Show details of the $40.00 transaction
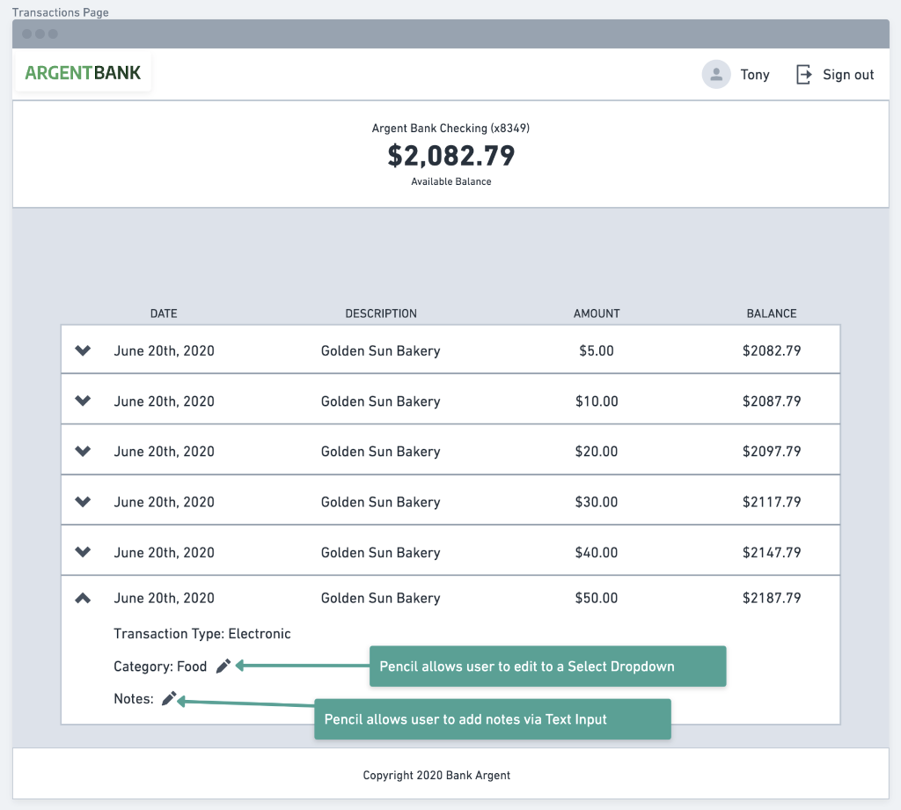901x810 pixels. 83,552
